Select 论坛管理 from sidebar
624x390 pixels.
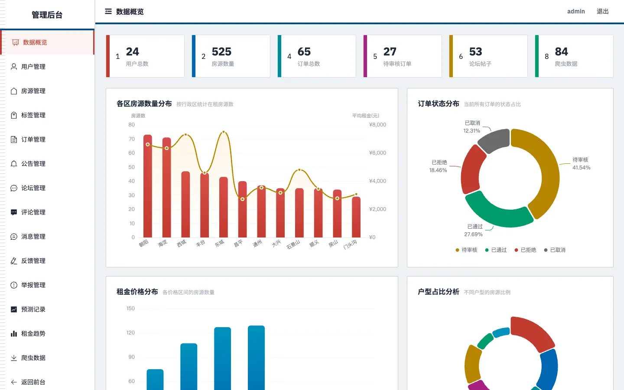coord(47,188)
